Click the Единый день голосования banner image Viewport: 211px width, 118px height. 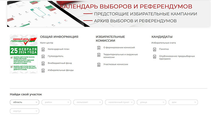click(x=24, y=54)
